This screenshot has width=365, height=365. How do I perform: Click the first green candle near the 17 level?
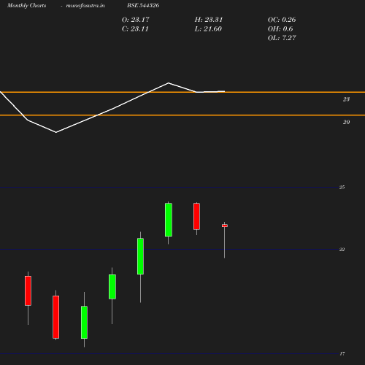pyautogui.click(x=84, y=322)
